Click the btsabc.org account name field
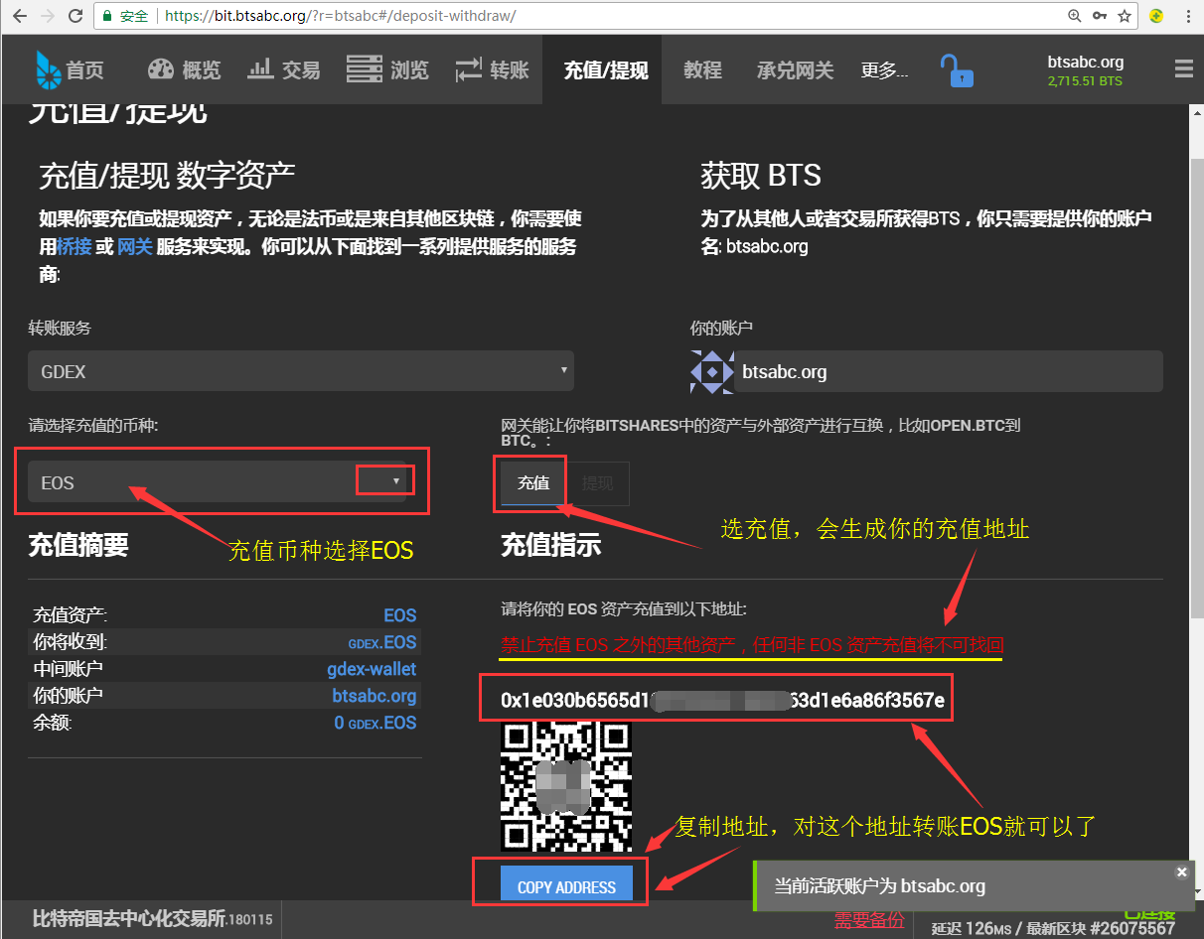 [948, 371]
